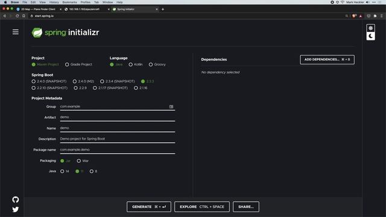386x217 pixels.
Task: Select Spring Boot 2.3.4 (SNAPSHOT)
Action: click(102, 81)
